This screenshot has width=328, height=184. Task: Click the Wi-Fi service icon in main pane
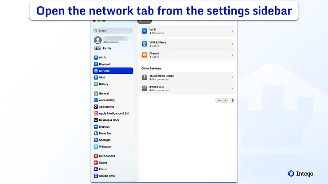click(144, 31)
